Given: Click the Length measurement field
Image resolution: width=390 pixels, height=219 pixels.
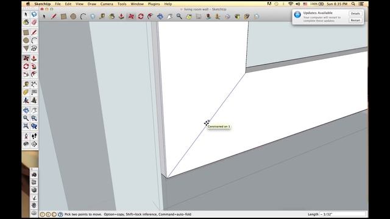Looking at the screenshot, I should tap(342, 214).
